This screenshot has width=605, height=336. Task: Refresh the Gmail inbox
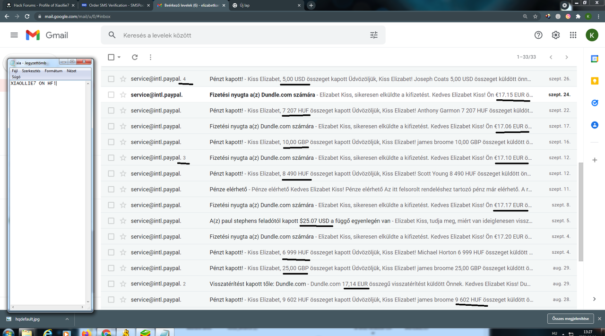[x=135, y=57]
